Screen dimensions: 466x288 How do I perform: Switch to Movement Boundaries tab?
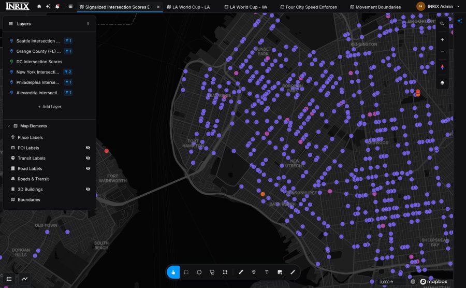(376, 7)
